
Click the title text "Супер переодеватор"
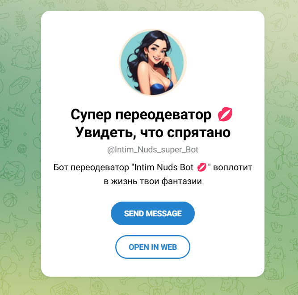click(x=141, y=114)
